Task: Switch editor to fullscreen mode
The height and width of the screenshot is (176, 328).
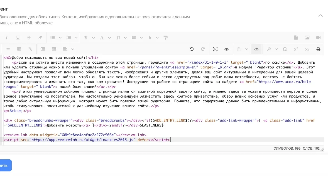Action: click(215, 49)
